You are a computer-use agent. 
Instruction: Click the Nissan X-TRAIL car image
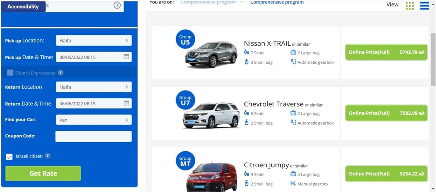tap(211, 54)
